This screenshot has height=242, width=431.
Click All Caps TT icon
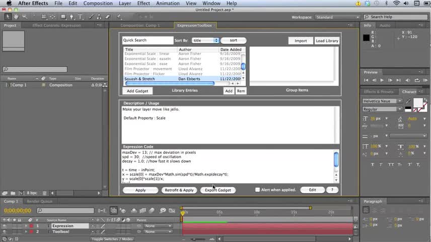click(x=391, y=164)
